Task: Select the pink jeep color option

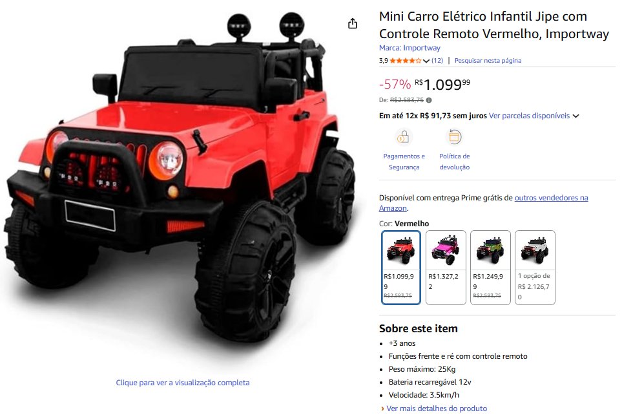Action: [446, 268]
